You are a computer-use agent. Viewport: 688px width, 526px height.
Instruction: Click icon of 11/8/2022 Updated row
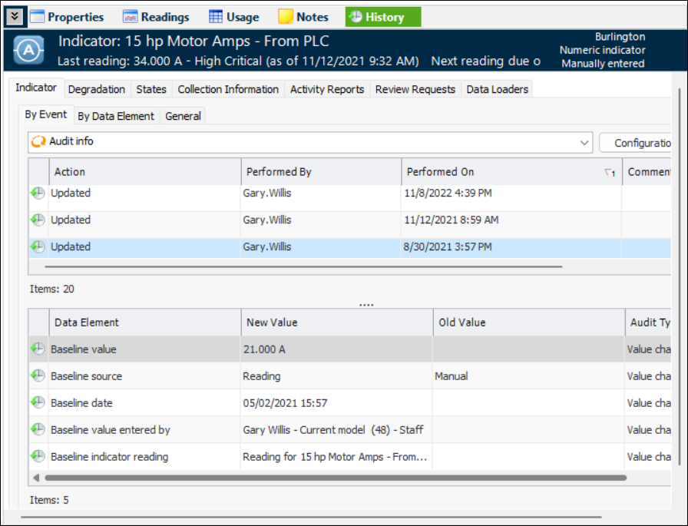(x=38, y=193)
